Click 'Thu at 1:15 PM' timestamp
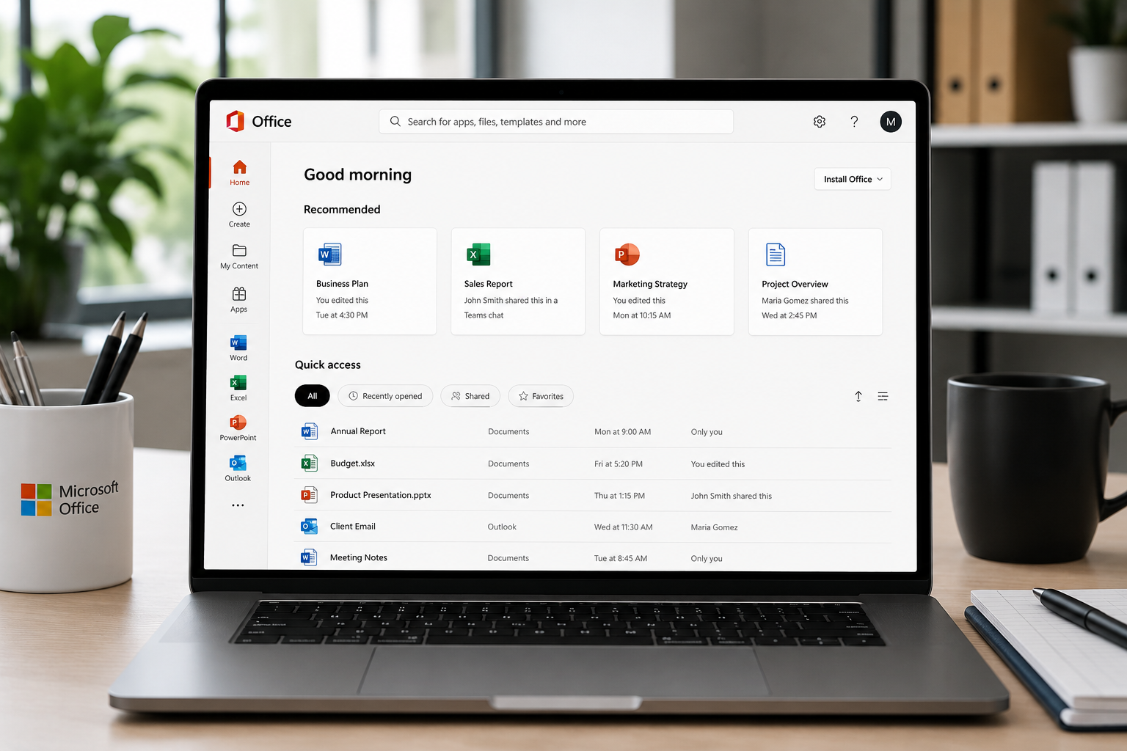The image size is (1127, 751). point(619,496)
